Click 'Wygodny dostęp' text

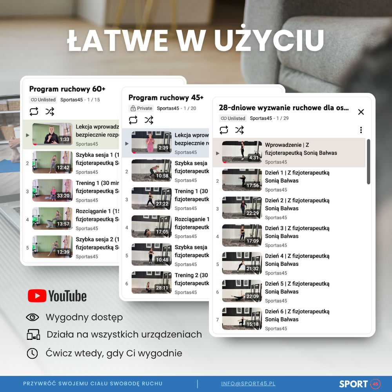(x=84, y=318)
